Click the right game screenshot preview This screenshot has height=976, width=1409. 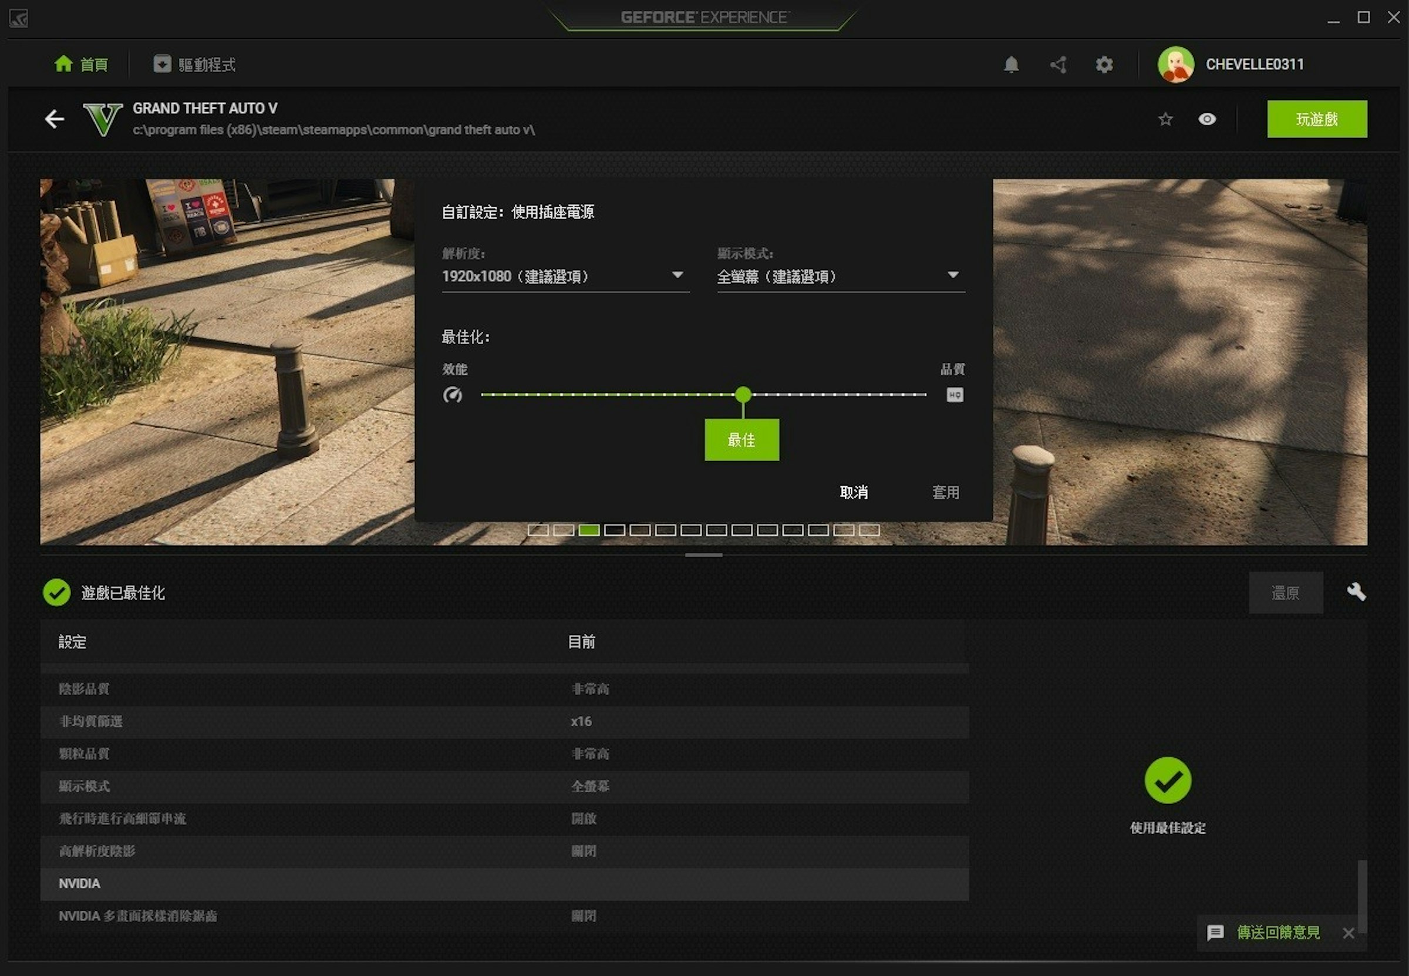1180,361
